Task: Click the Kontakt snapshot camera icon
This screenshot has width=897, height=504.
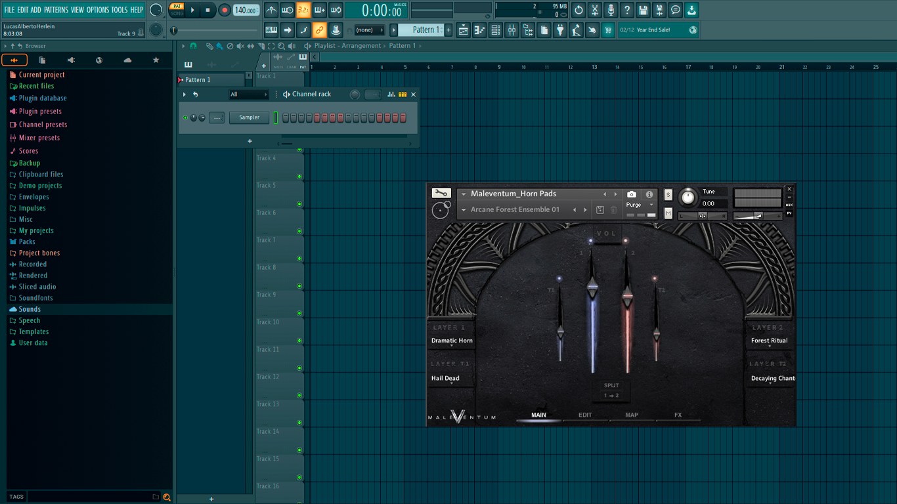Action: (x=631, y=194)
